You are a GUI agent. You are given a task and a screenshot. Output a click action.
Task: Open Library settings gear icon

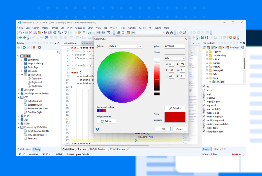click(x=40, y=47)
